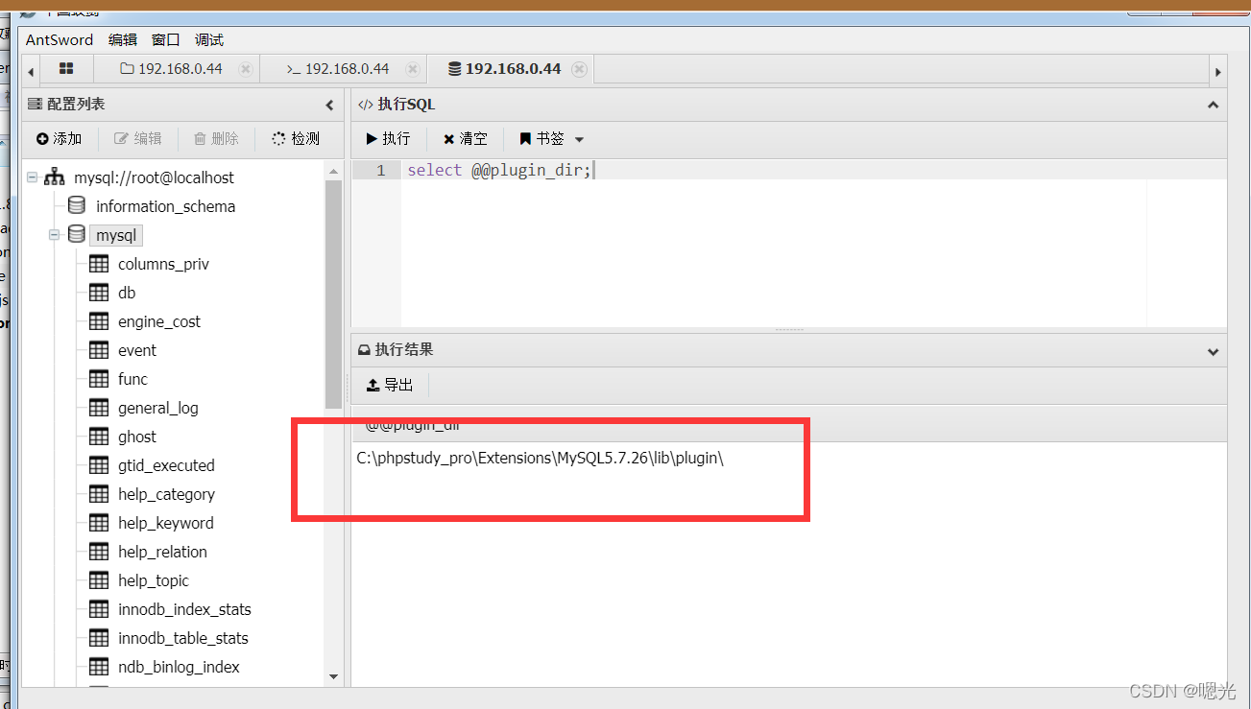Image resolution: width=1251 pixels, height=709 pixels.
Task: Select the mysql database
Action: (116, 235)
